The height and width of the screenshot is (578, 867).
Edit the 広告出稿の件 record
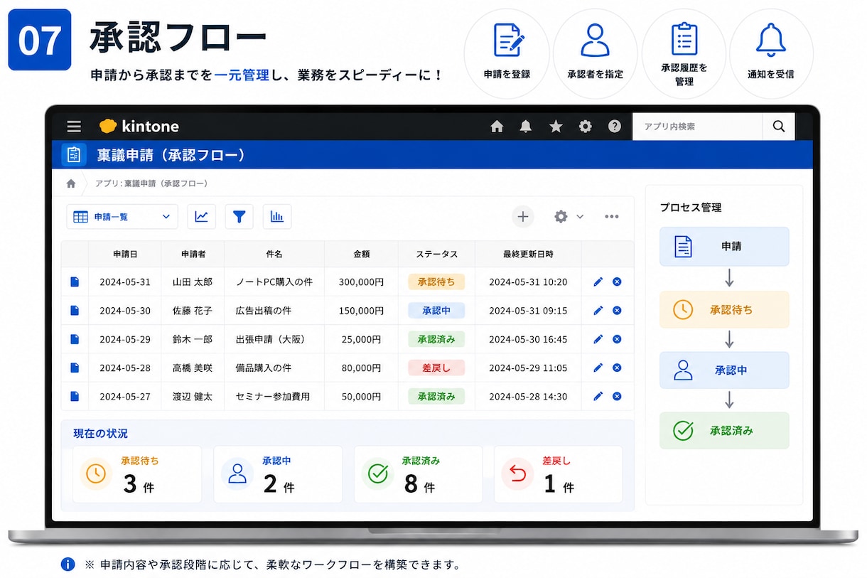[x=598, y=311]
